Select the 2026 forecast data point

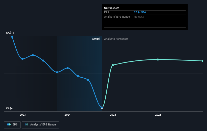[x=158, y=59]
